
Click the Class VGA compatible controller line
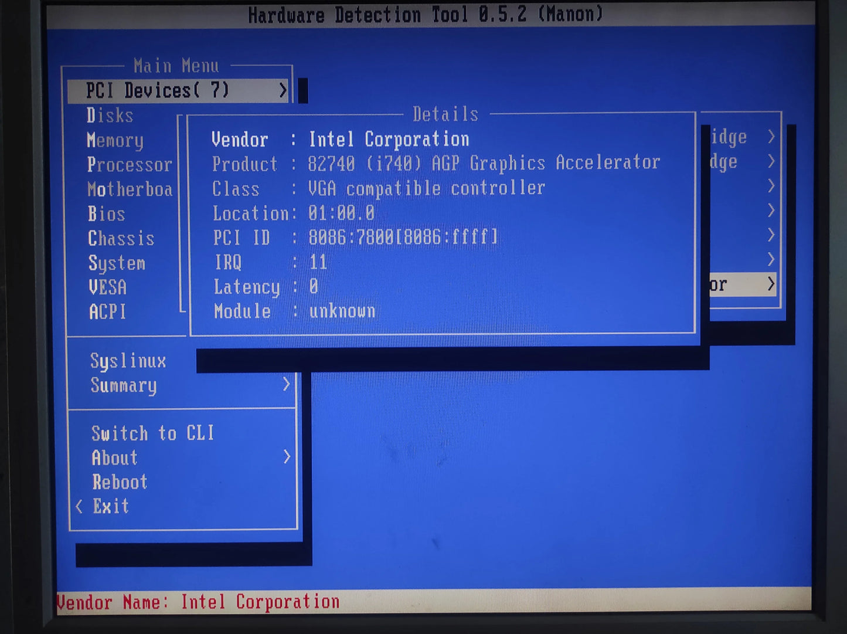coord(379,188)
